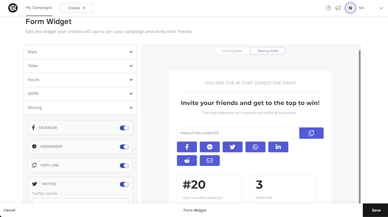This screenshot has height=217, width=388.
Task: Click the LinkedIn share button in preview
Action: tap(278, 147)
